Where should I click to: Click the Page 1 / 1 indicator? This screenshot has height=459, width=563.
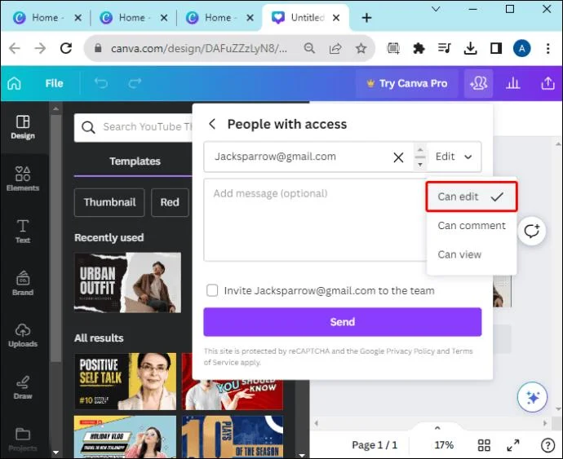pos(375,445)
